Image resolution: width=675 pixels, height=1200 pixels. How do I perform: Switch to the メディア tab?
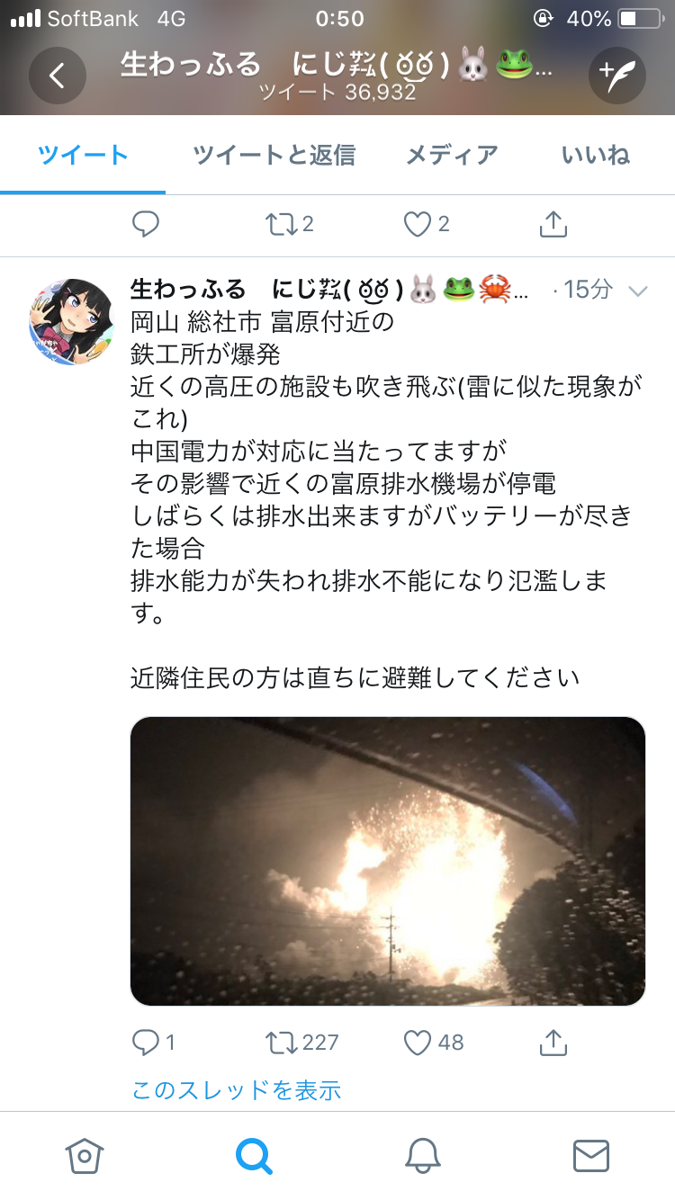(452, 155)
